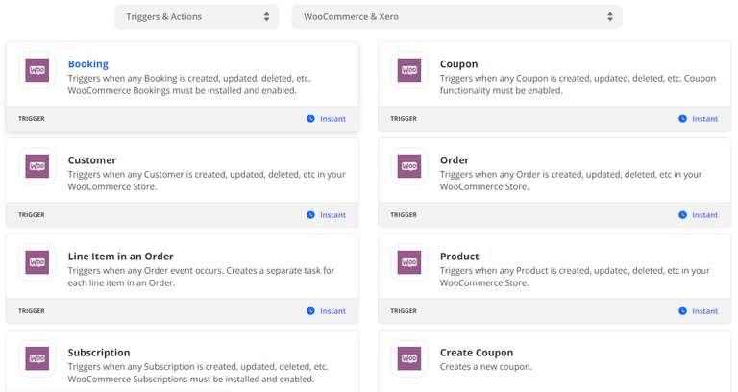Click the Booking trigger description text
The image size is (738, 392).
[189, 85]
